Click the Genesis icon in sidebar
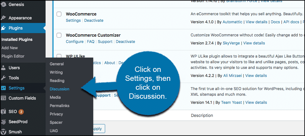This screenshot has width=305, height=136. click(3, 4)
